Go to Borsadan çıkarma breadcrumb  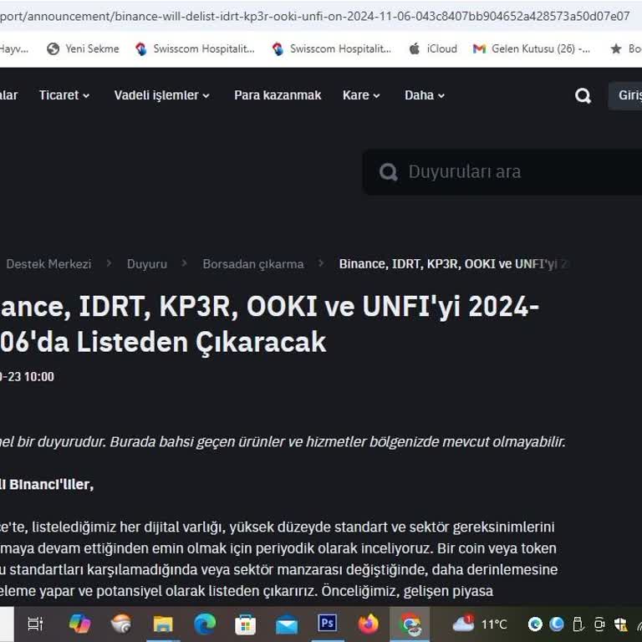253,264
